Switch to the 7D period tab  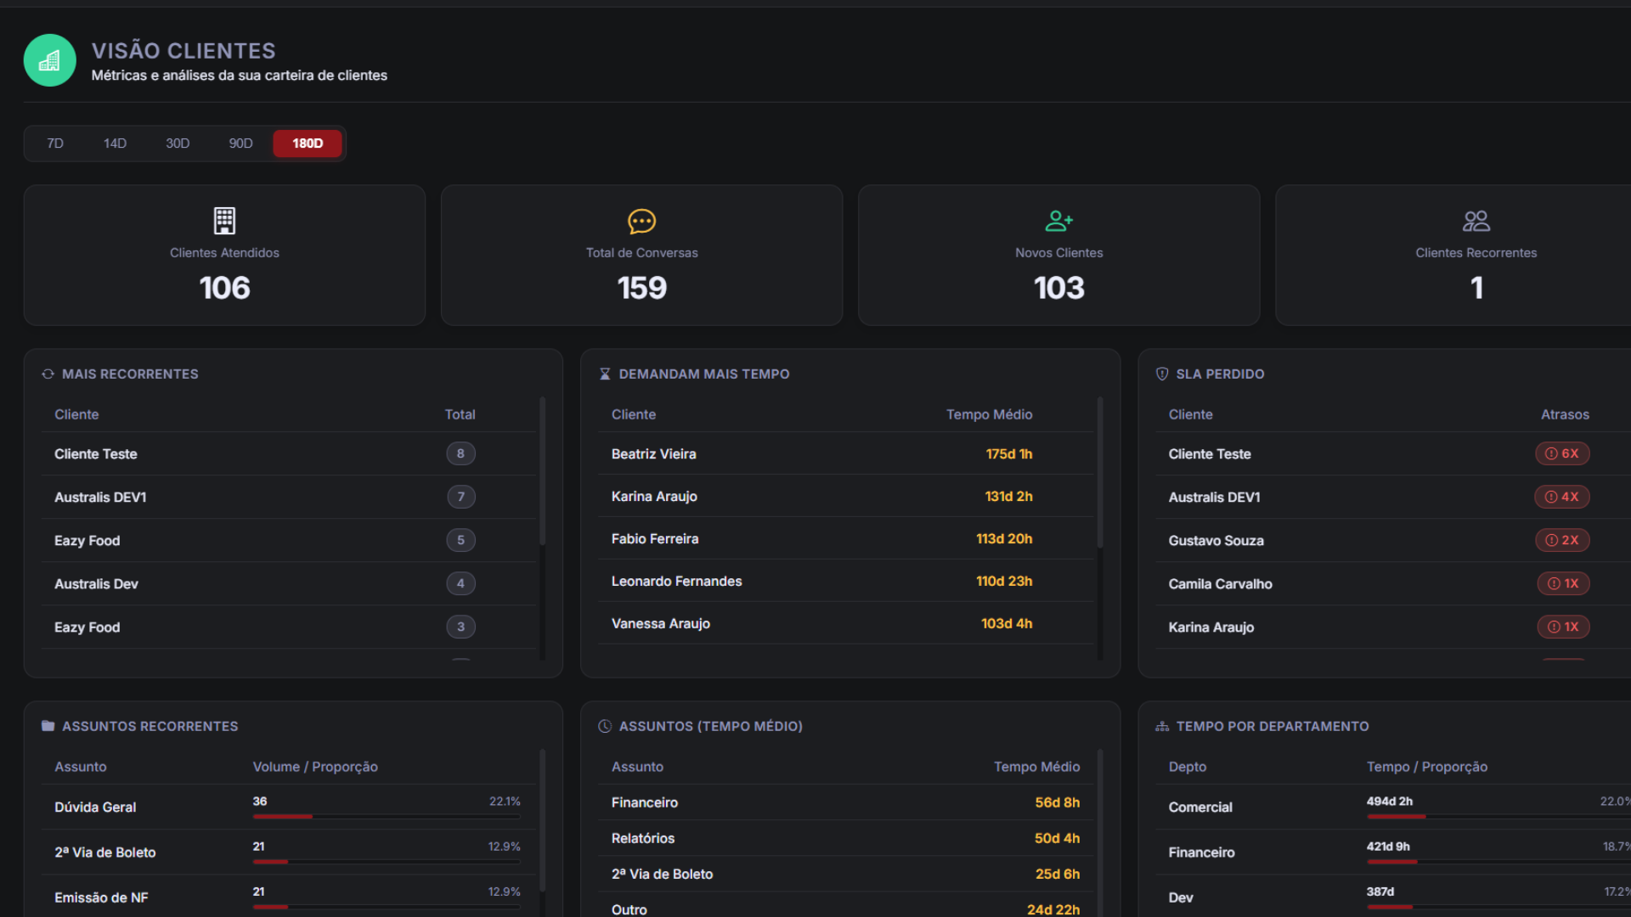(x=55, y=143)
